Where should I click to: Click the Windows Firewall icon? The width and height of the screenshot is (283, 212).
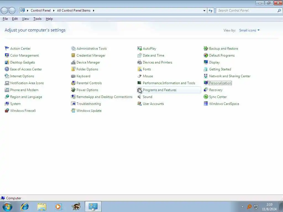click(7, 110)
